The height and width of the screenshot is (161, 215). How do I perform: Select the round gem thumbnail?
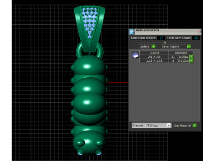pos(135,55)
